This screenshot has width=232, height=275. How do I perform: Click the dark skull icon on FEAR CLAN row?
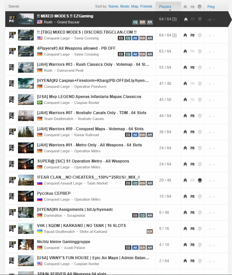pos(200,181)
